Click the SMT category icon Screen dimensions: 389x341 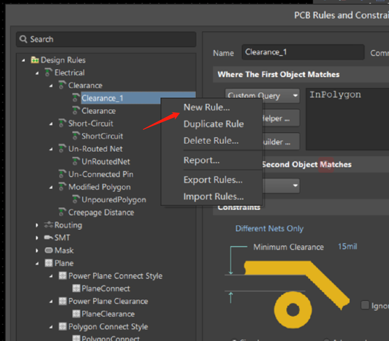48,237
